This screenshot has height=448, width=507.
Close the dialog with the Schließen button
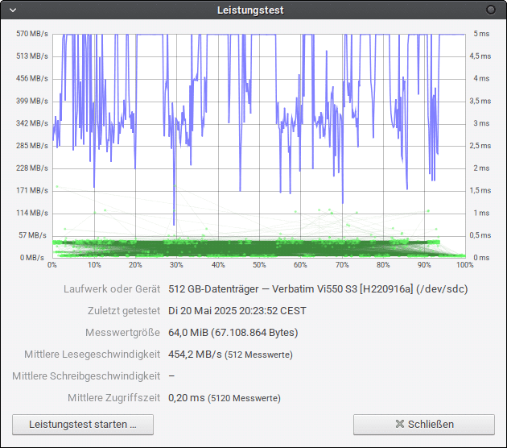(x=424, y=425)
